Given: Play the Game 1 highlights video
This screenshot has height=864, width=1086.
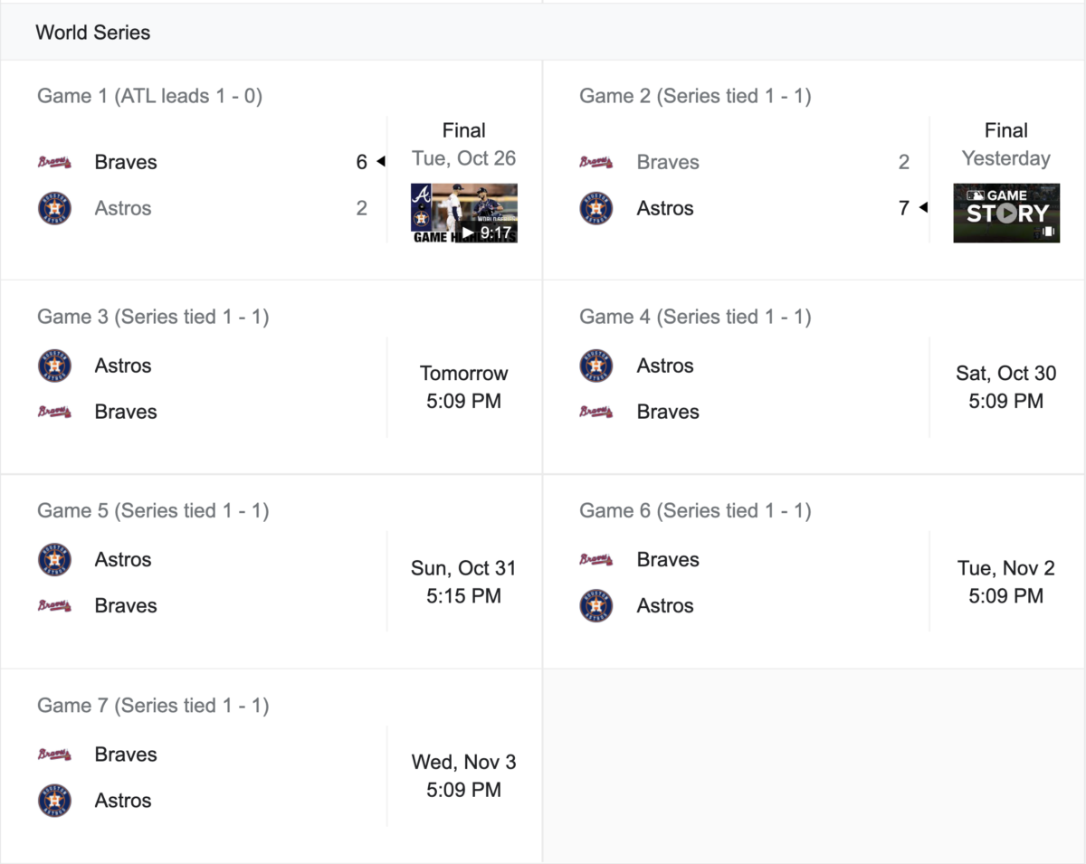Looking at the screenshot, I should point(464,214).
